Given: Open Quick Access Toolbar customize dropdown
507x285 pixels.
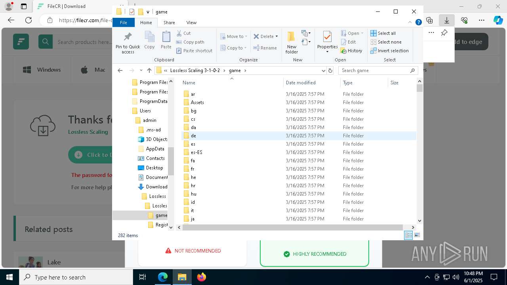Looking at the screenshot, I should click(x=148, y=12).
